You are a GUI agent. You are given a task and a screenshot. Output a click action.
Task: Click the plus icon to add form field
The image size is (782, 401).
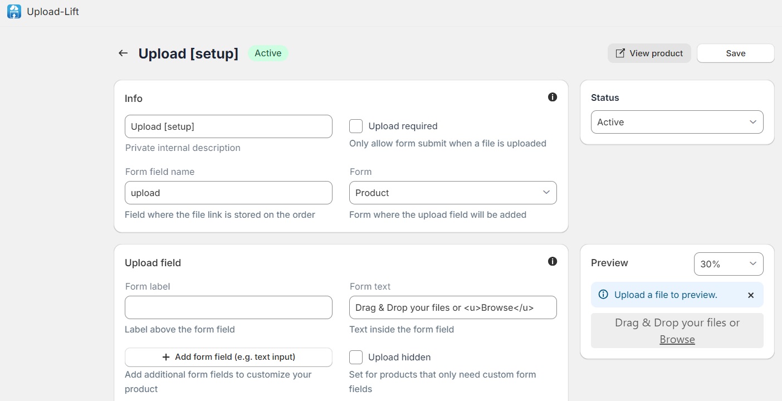[x=165, y=357]
